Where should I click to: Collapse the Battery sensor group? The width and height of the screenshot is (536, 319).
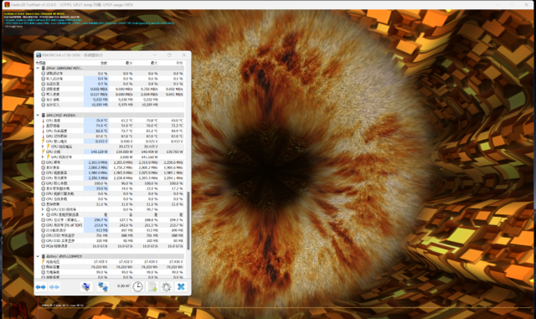coord(38,256)
